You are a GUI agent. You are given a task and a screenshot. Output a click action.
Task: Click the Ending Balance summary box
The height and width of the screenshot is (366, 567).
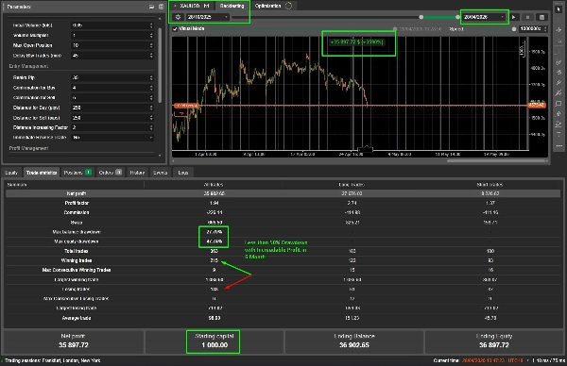[354, 341]
